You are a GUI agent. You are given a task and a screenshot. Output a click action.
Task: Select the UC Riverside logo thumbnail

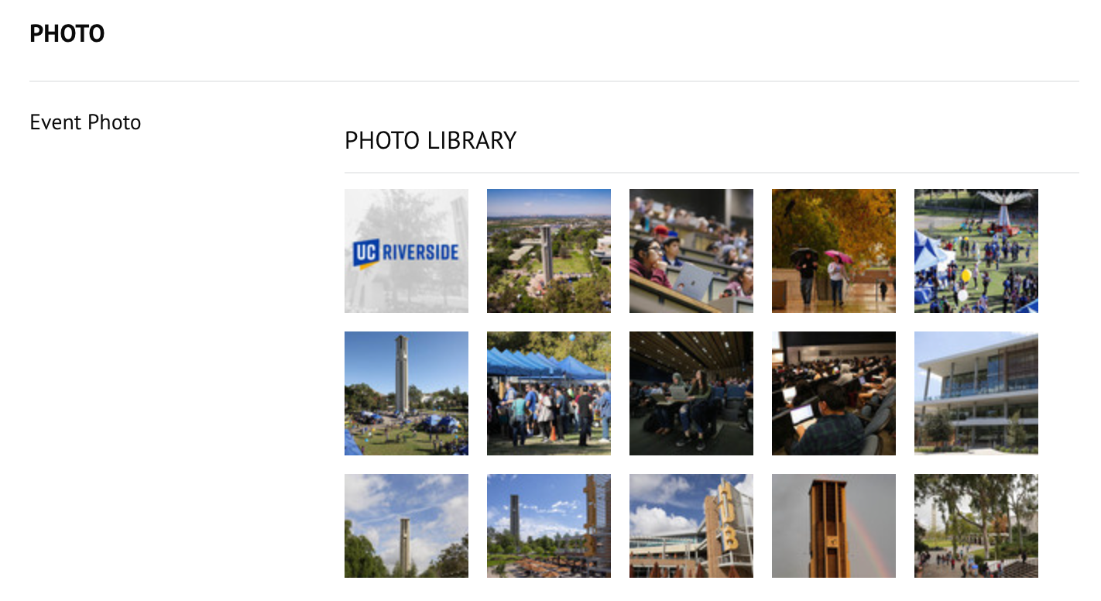(406, 251)
